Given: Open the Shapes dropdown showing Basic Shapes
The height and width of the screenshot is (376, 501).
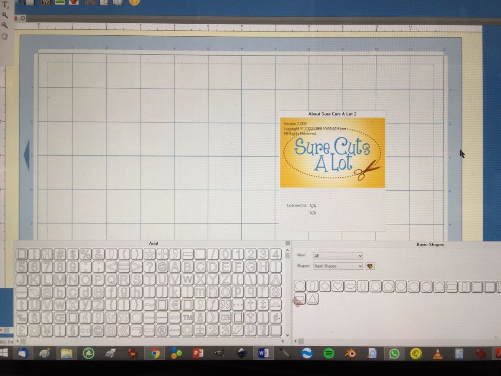Looking at the screenshot, I should click(x=338, y=266).
